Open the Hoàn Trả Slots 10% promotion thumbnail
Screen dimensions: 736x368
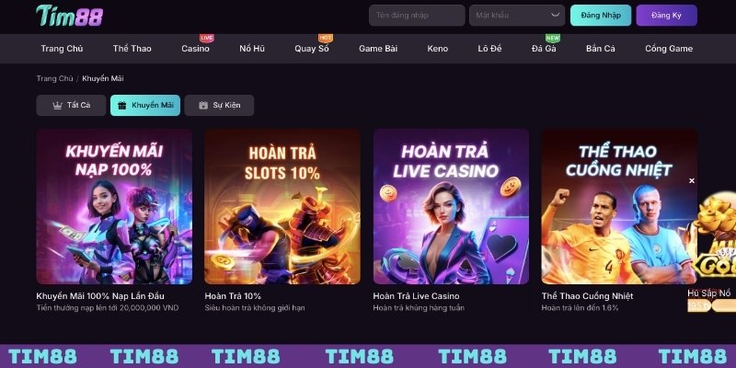(x=282, y=206)
